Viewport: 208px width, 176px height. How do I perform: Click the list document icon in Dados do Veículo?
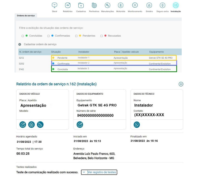coord(31,124)
